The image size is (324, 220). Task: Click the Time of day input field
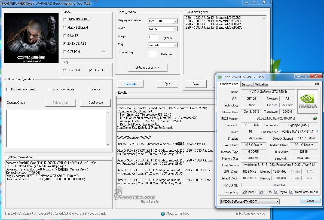pyautogui.click(x=152, y=53)
